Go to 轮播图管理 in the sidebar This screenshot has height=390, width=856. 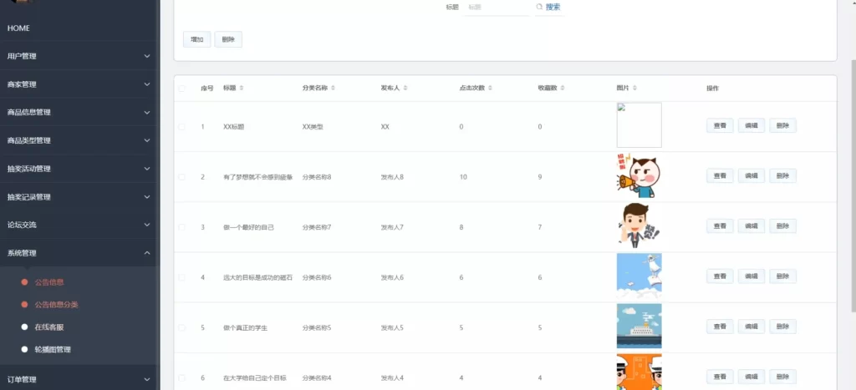click(52, 349)
